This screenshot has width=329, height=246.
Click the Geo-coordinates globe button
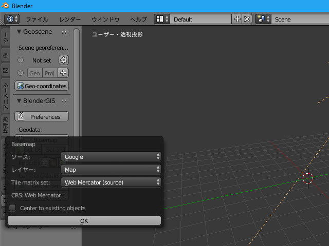coord(42,86)
